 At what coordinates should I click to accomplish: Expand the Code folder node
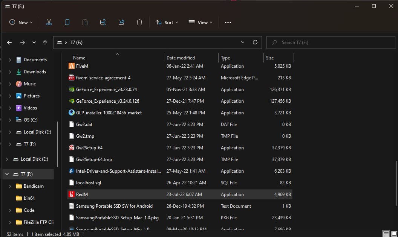click(x=10, y=210)
